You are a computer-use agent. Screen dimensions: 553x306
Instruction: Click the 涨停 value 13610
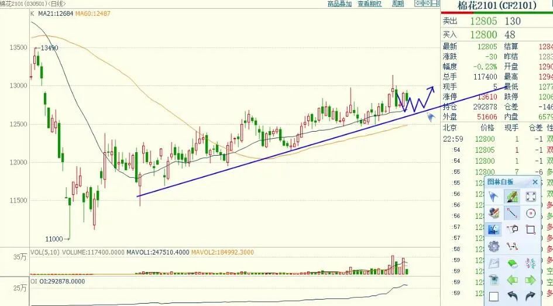pos(487,97)
